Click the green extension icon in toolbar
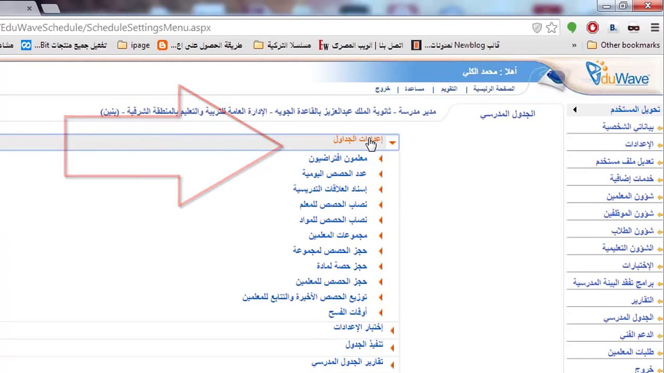664x373 pixels. point(572,28)
